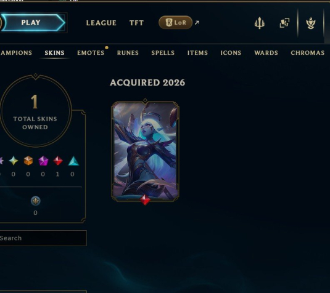Screen dimensions: 330x293
Task: Go to the ITEMS tab
Action: coord(197,53)
